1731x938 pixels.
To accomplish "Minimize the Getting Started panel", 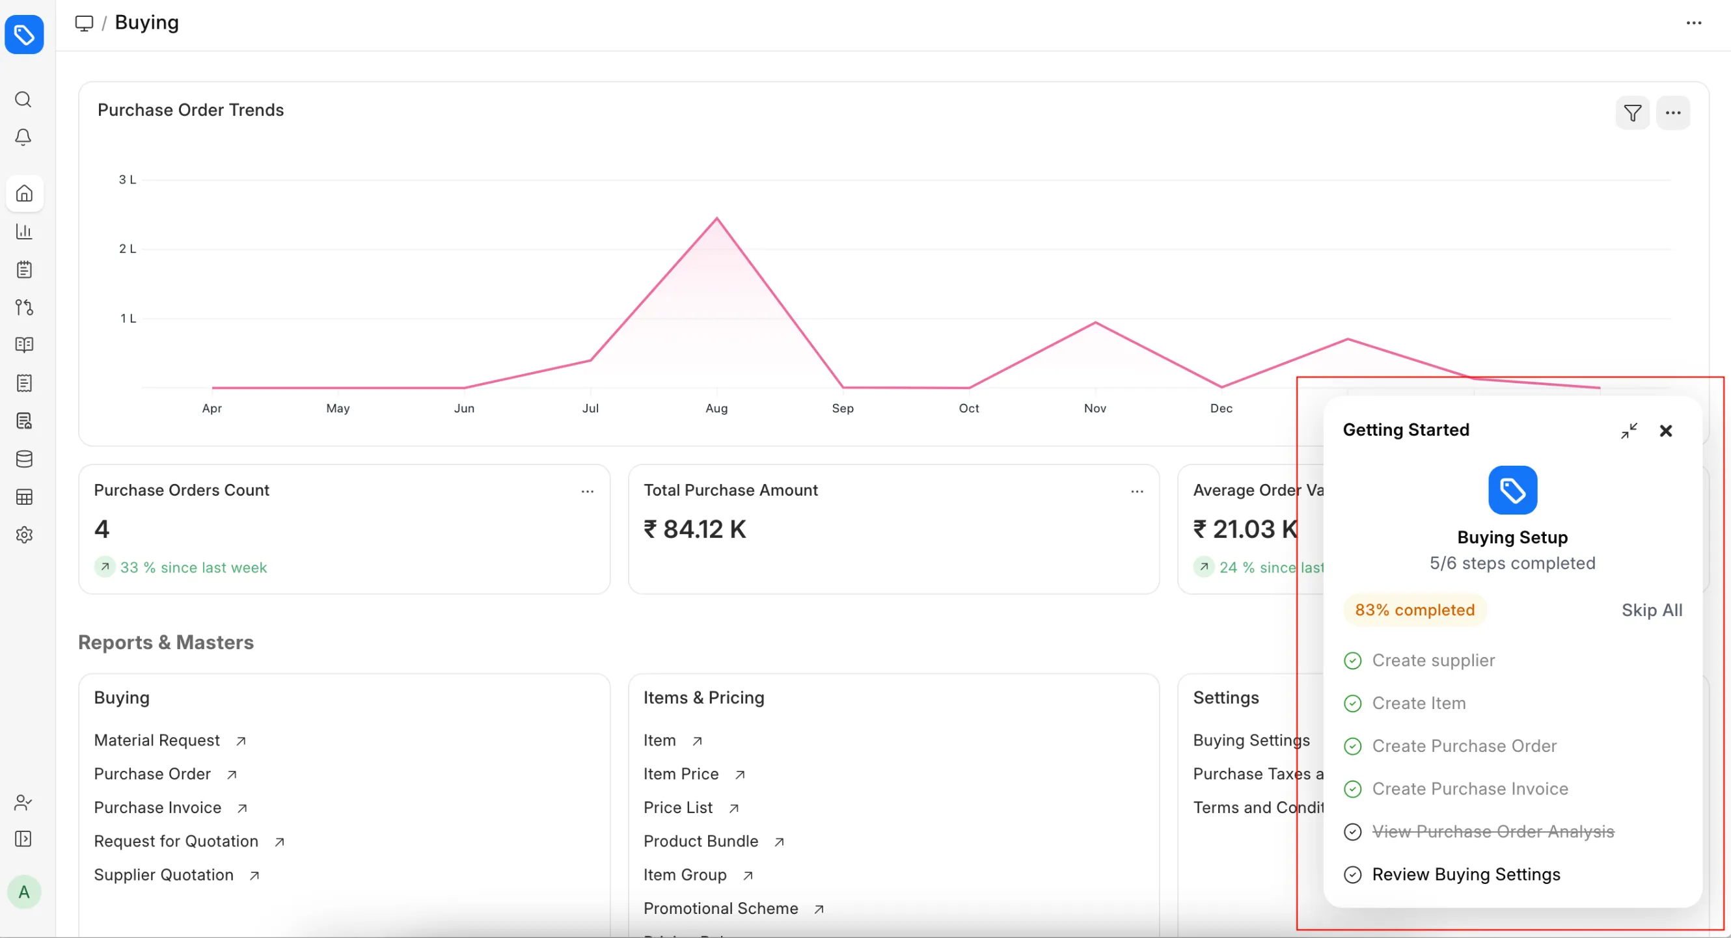I will (x=1628, y=431).
